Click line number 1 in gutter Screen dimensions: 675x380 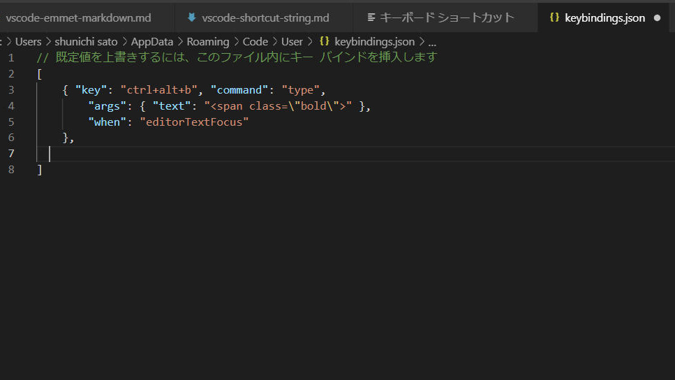[11, 58]
